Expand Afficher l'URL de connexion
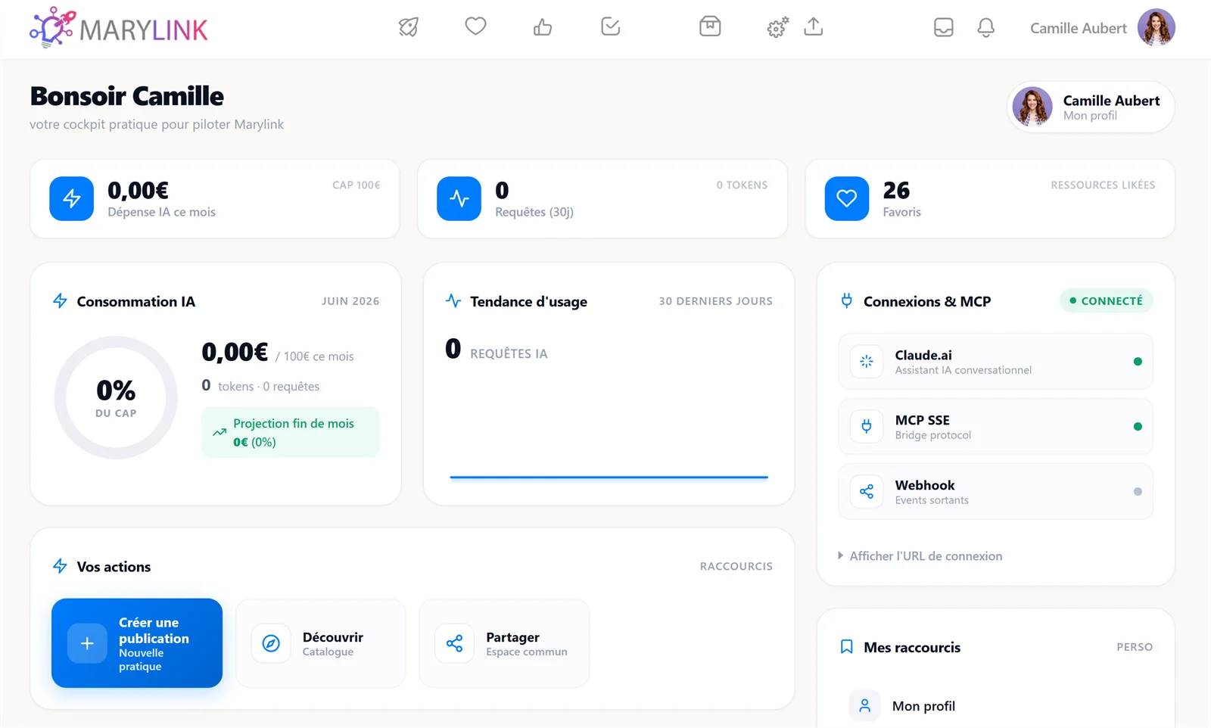The image size is (1211, 728). click(x=920, y=555)
